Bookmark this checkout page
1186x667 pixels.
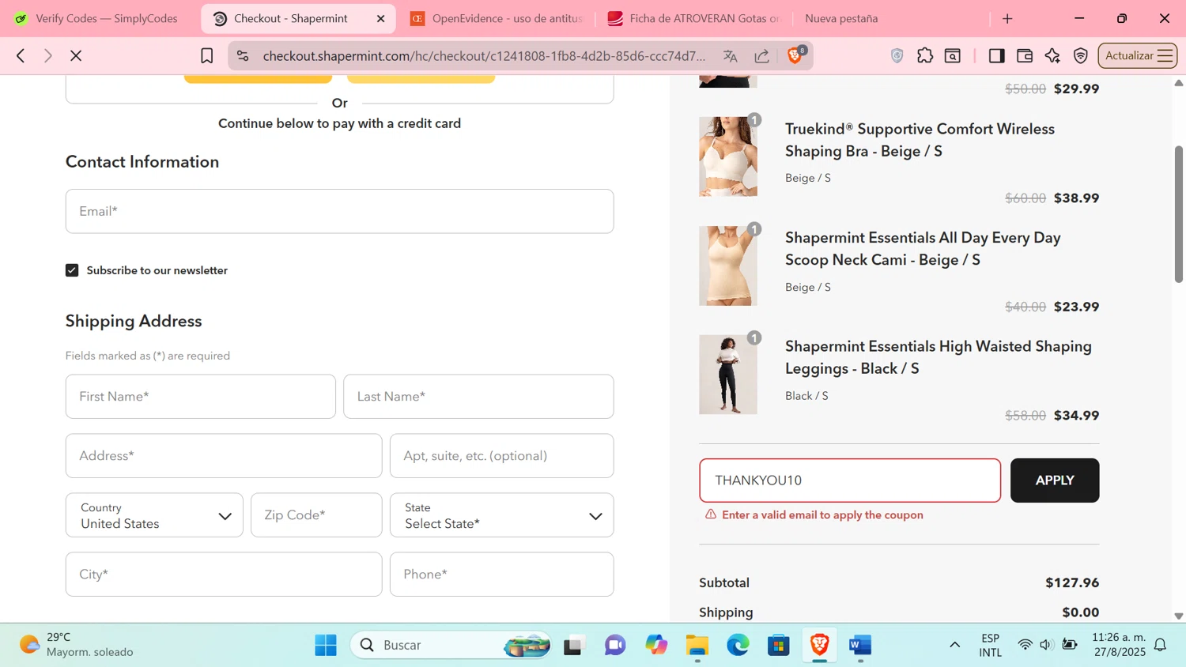207,55
